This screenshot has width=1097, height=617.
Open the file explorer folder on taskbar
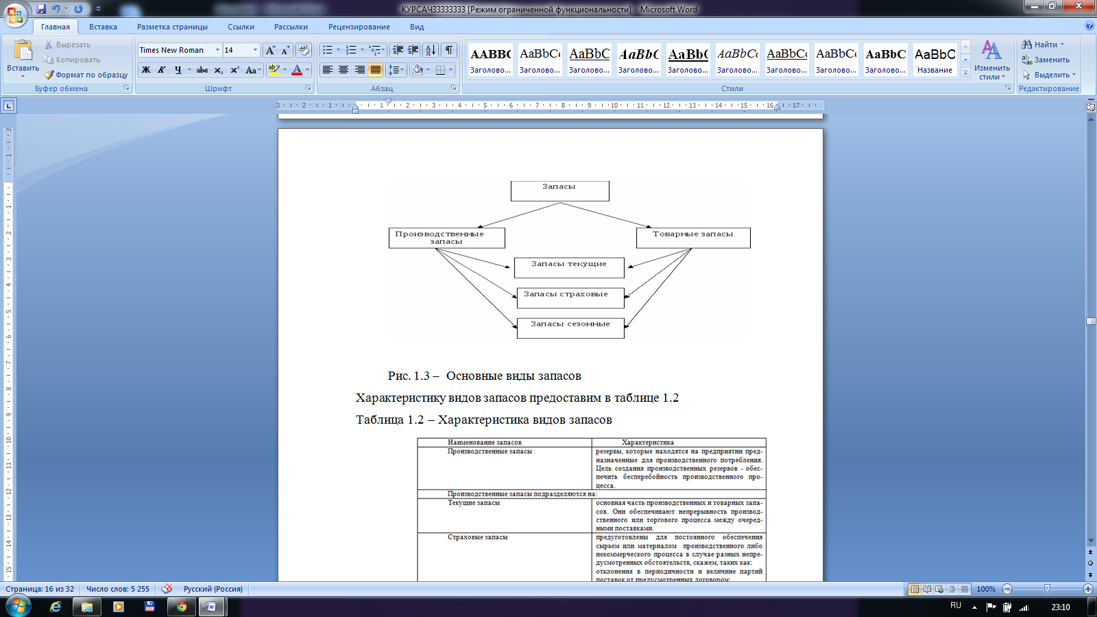pos(87,607)
